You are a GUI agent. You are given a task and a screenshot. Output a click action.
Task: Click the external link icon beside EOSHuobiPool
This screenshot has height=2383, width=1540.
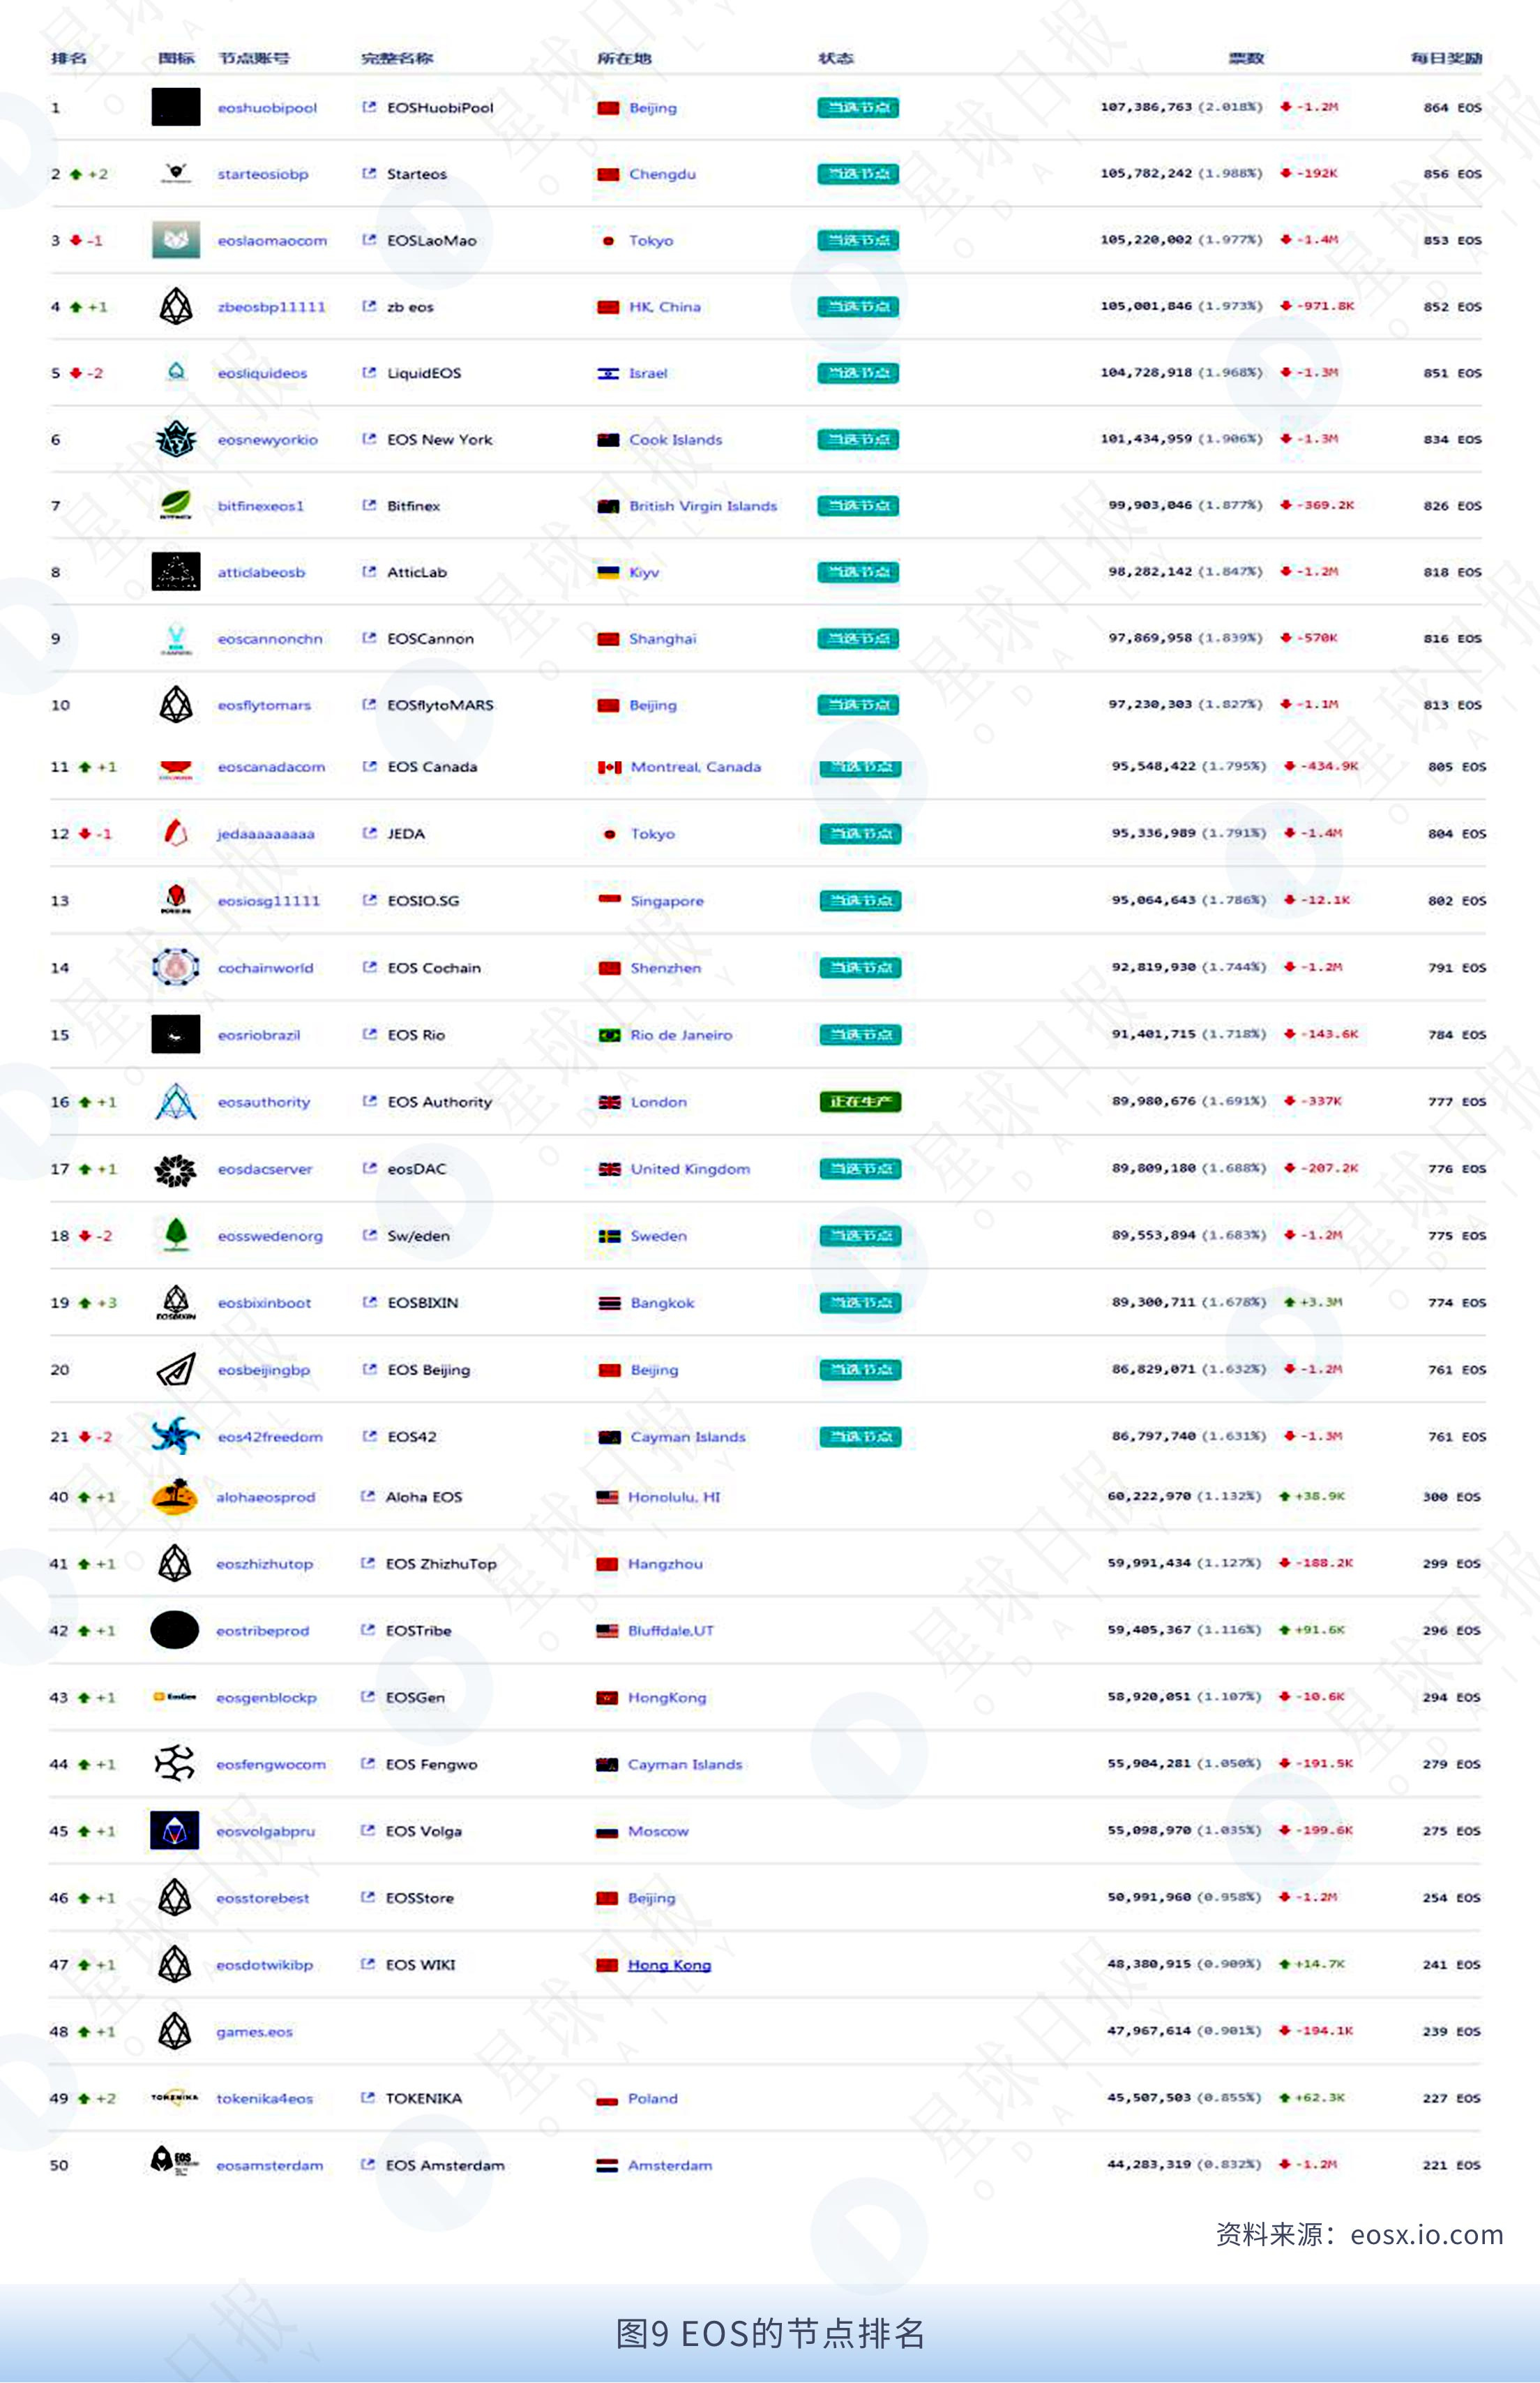[369, 107]
